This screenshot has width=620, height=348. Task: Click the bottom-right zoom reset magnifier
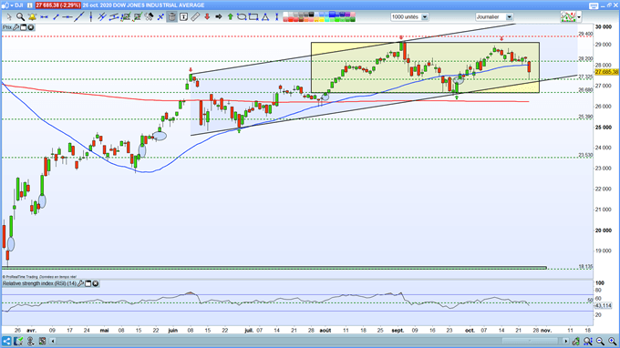(x=588, y=342)
